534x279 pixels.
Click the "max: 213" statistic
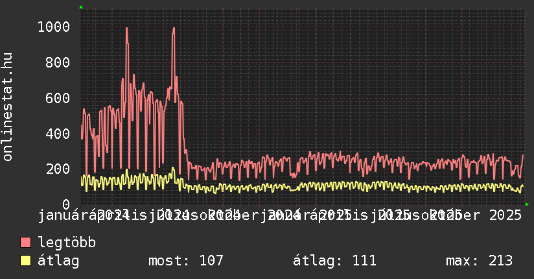[479, 261]
